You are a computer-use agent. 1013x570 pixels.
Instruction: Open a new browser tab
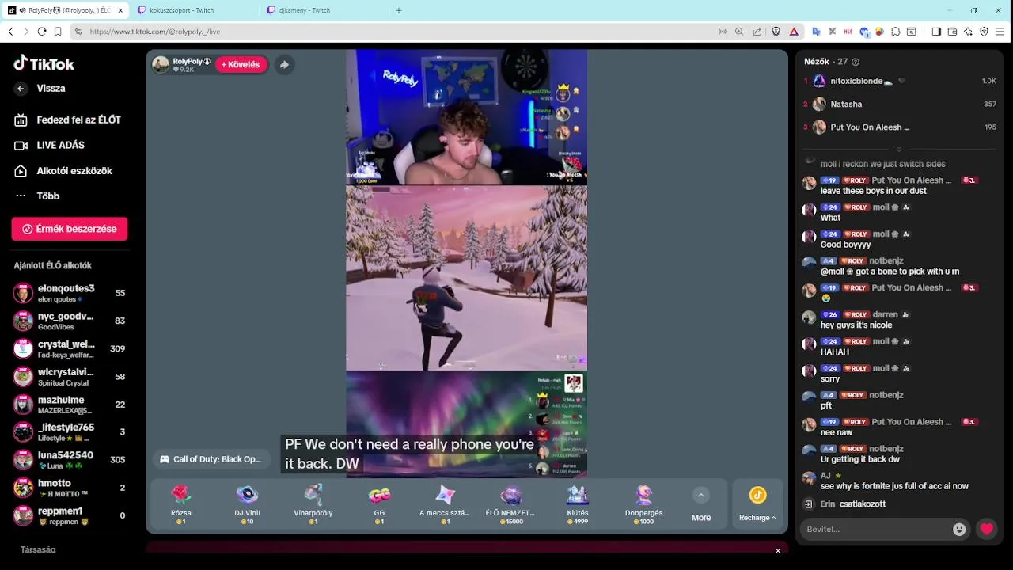click(399, 10)
